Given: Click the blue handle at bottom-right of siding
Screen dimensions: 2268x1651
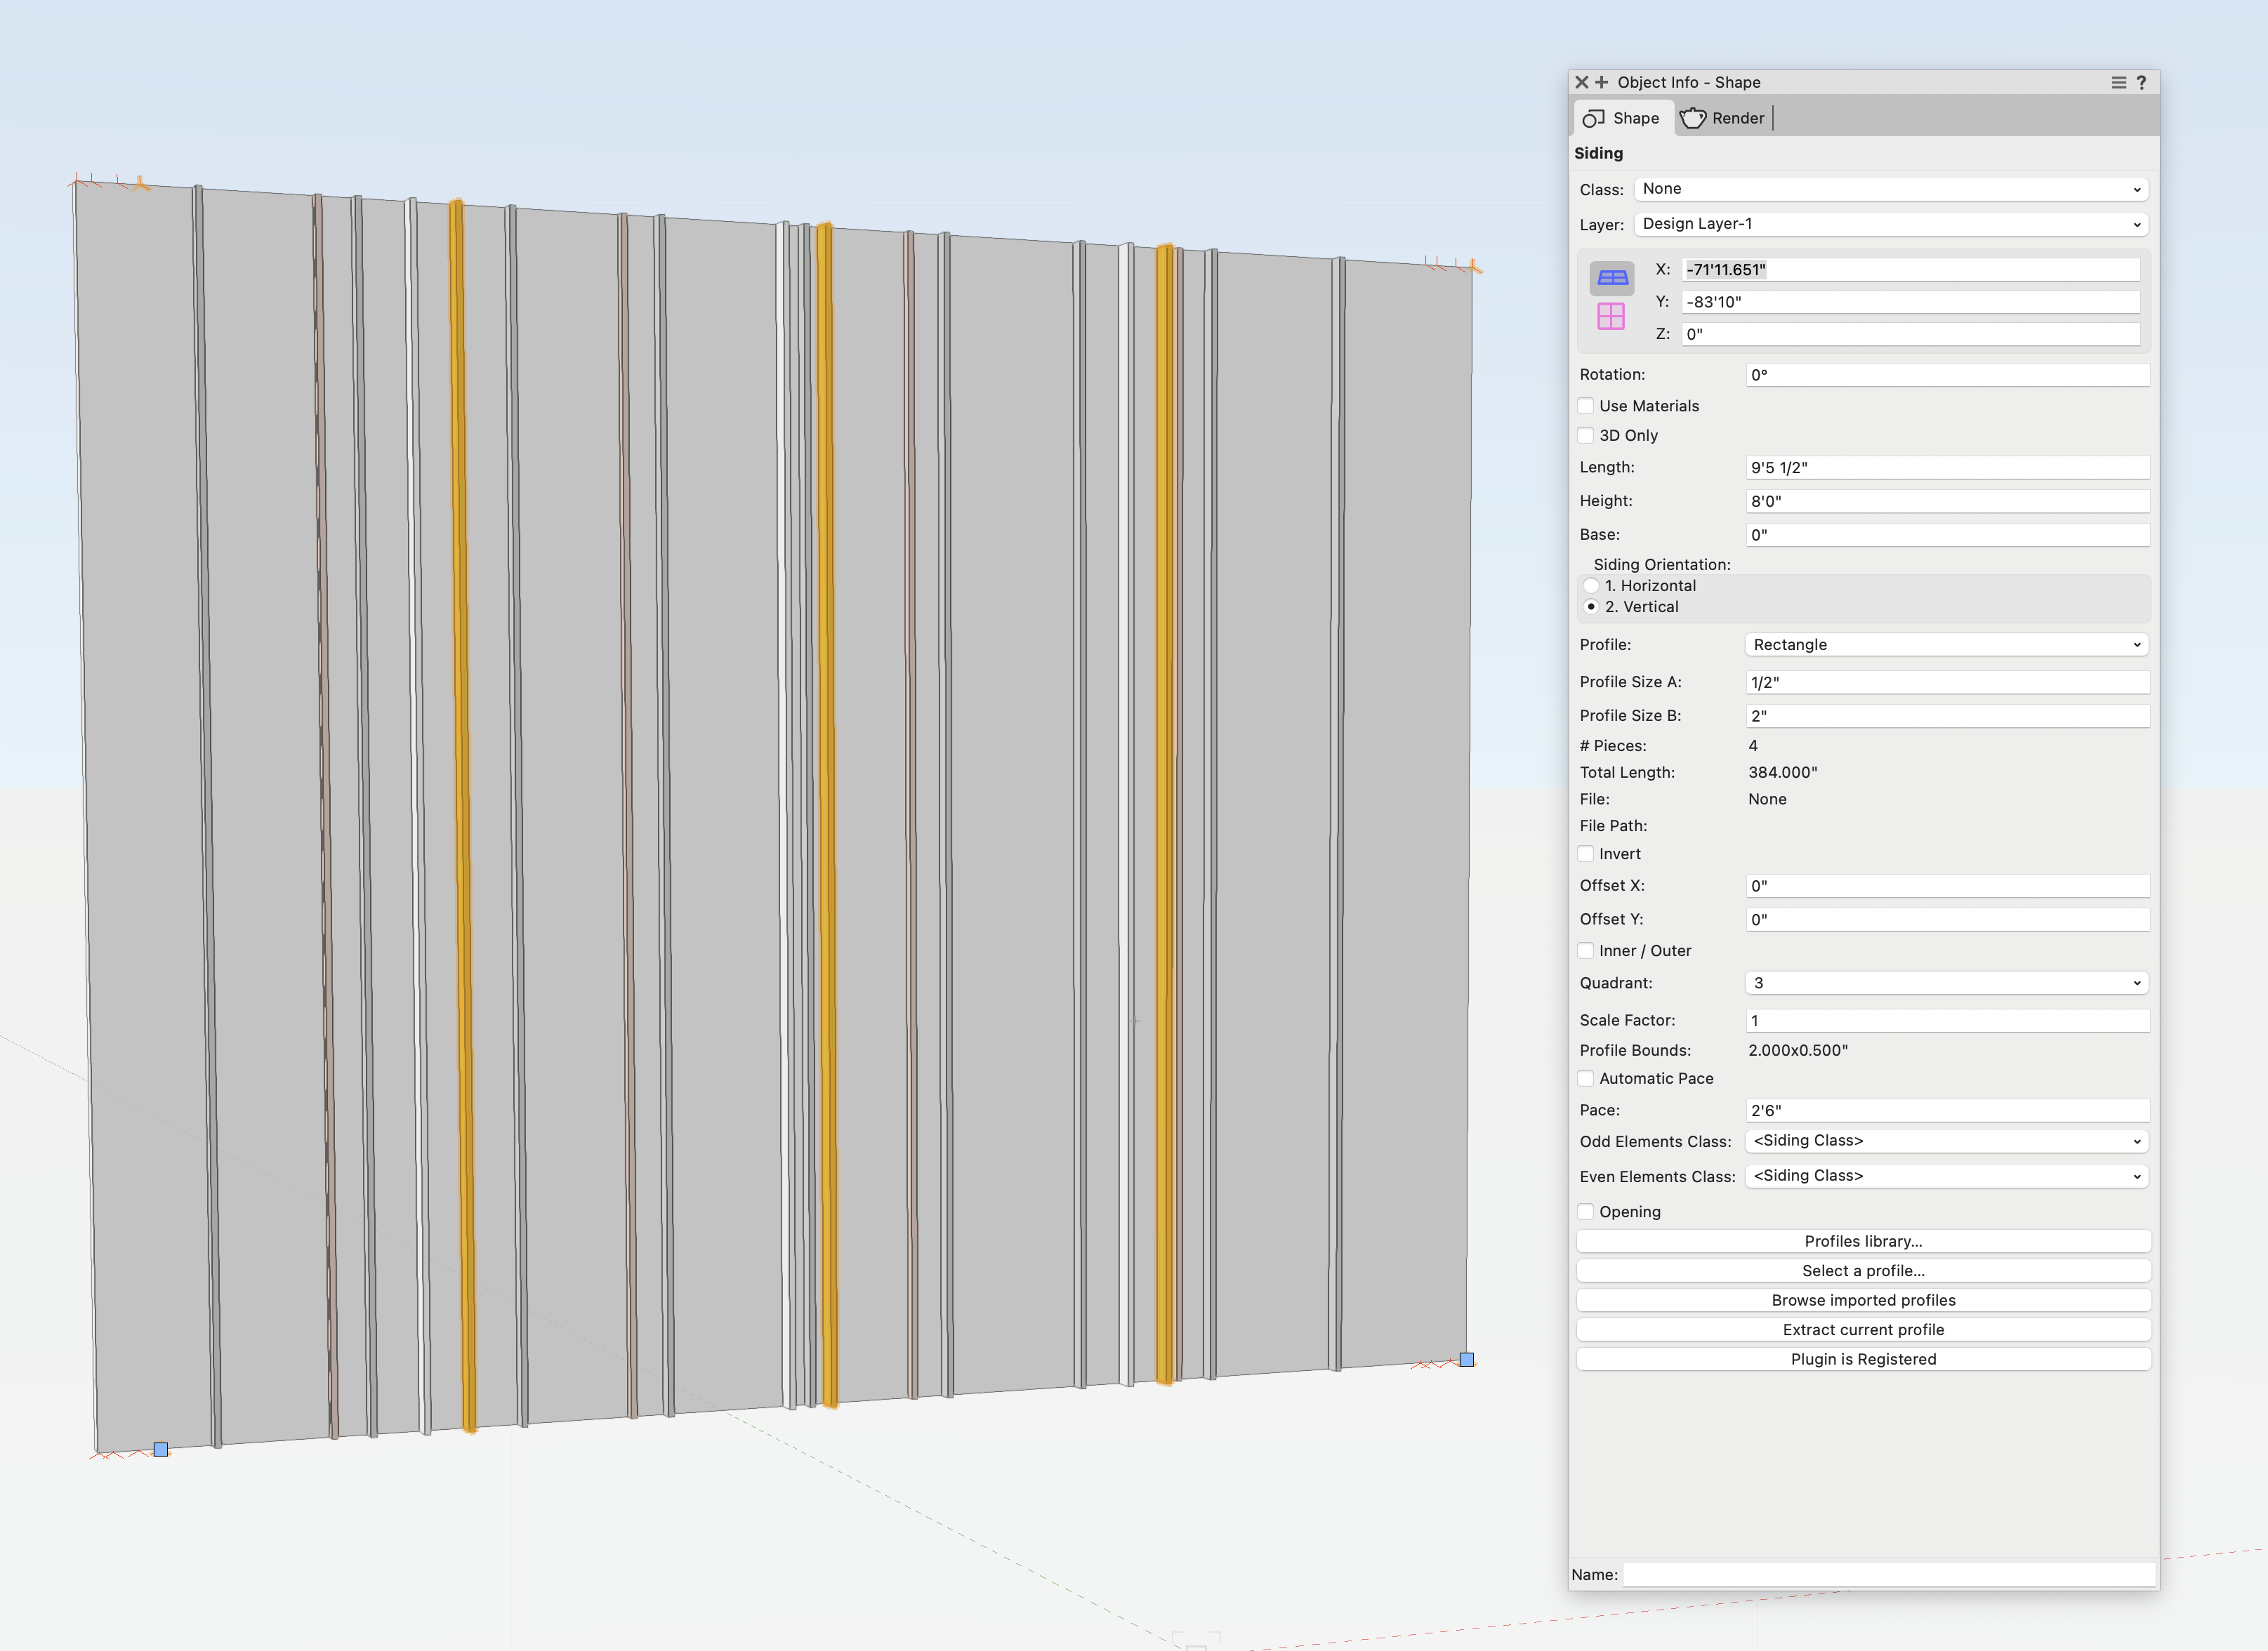Looking at the screenshot, I should 1466,1359.
